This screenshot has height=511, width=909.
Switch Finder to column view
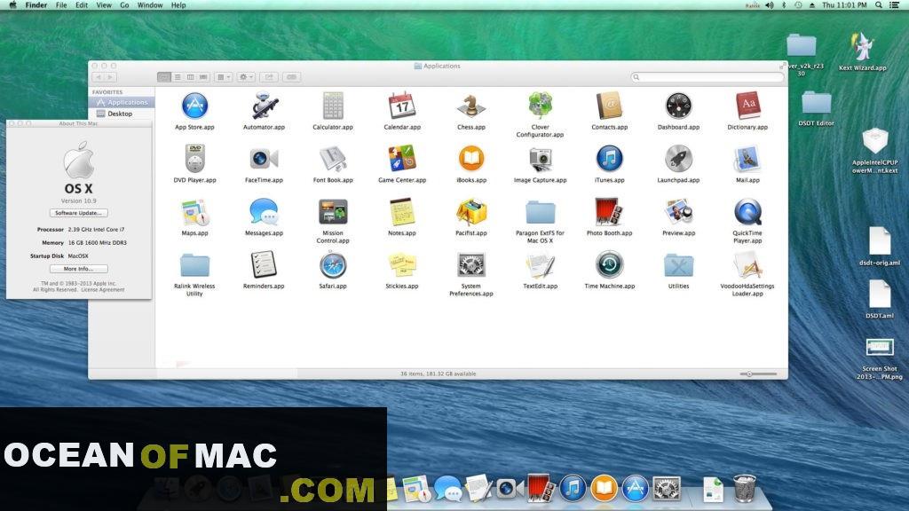190,77
